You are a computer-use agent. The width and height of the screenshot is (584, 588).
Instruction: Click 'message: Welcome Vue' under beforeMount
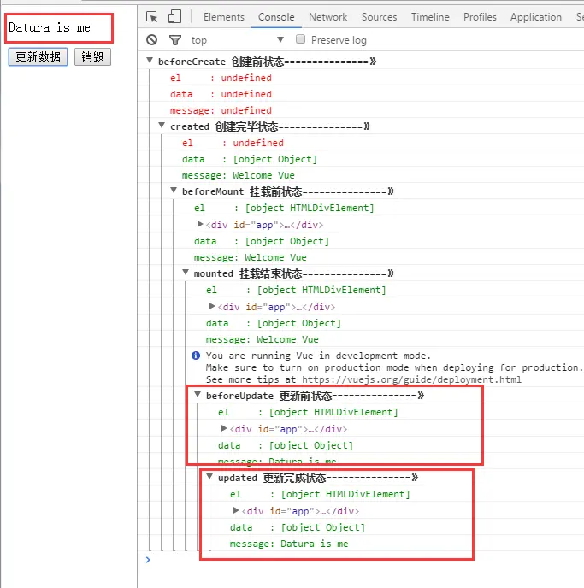(251, 257)
